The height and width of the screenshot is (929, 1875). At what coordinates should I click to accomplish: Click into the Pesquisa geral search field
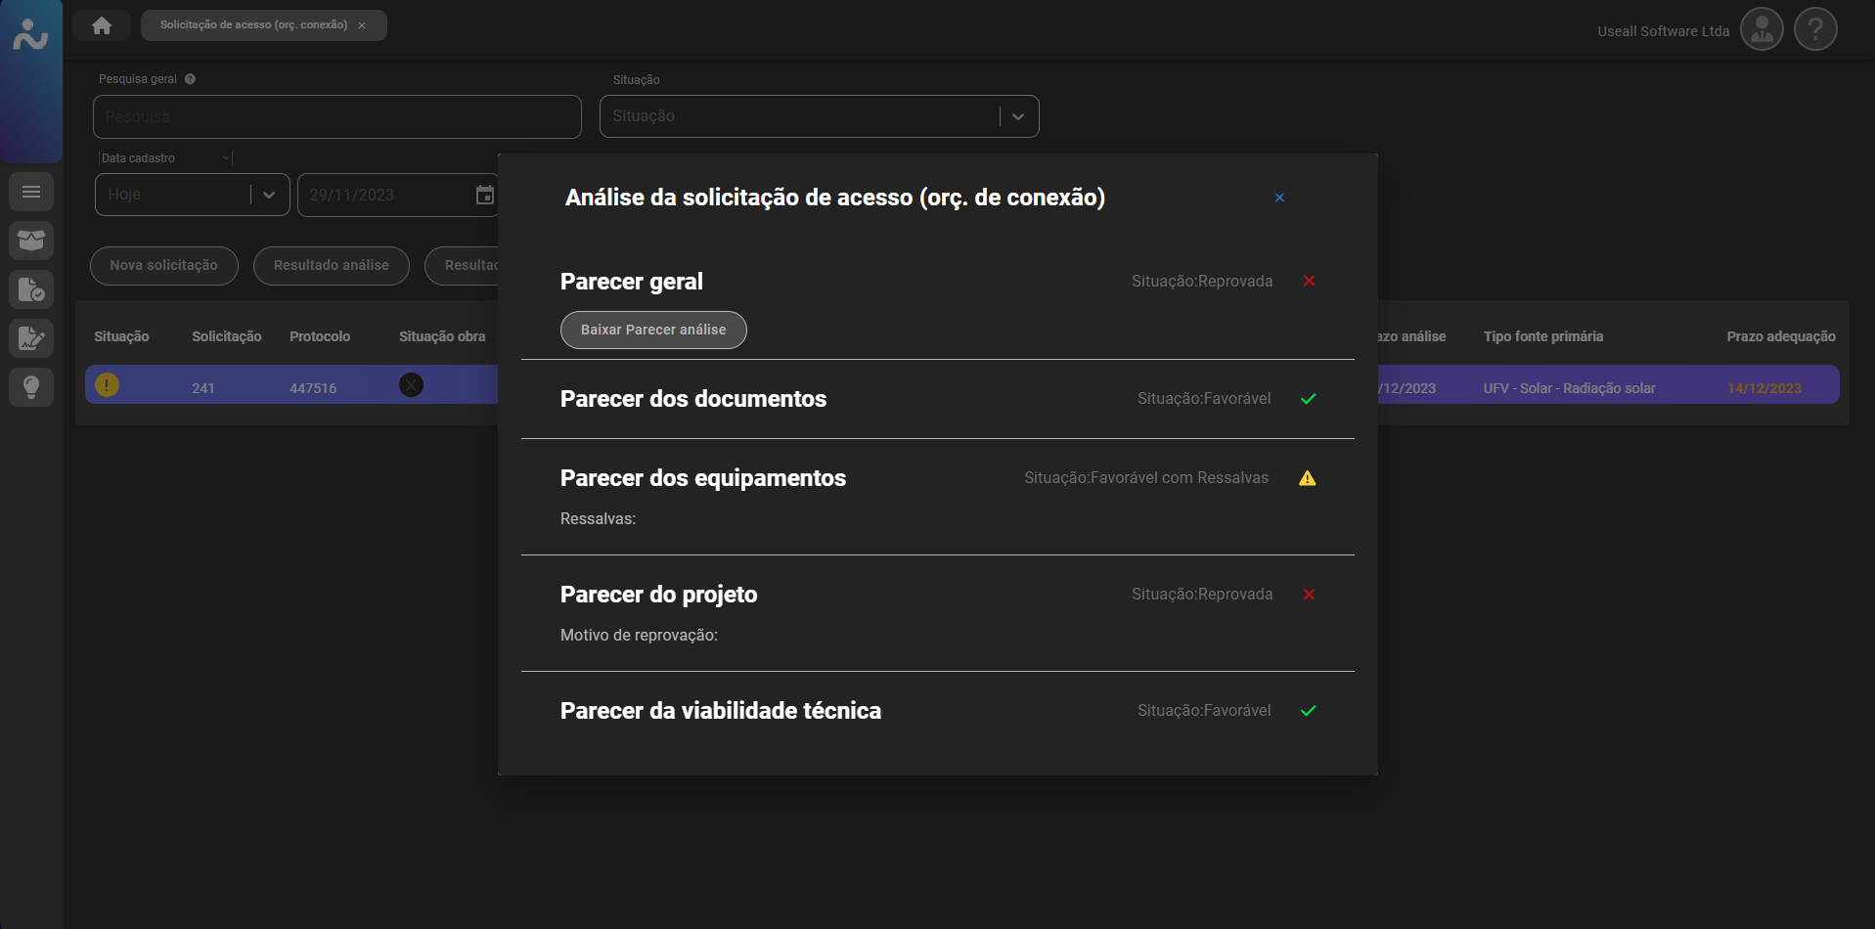(x=336, y=117)
